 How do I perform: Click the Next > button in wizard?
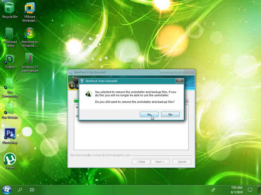pos(160,162)
